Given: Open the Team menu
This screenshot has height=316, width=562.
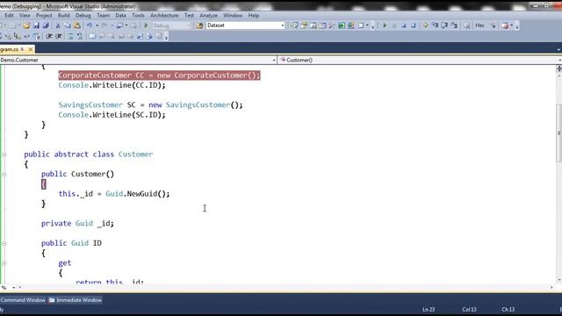Looking at the screenshot, I should 103,16.
